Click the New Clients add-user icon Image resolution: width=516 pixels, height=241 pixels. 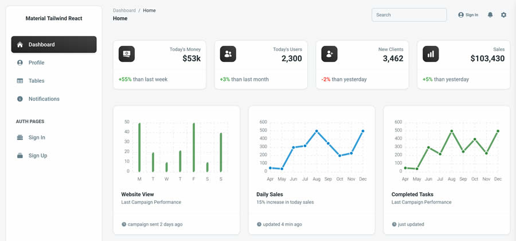tap(329, 54)
